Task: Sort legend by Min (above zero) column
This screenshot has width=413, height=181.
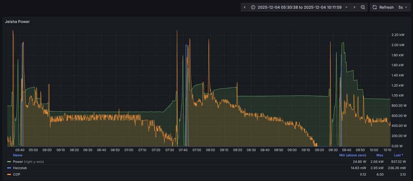Action: coord(353,155)
